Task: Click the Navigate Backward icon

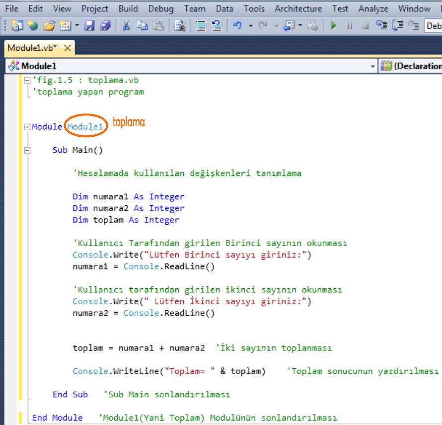Action: pos(289,26)
